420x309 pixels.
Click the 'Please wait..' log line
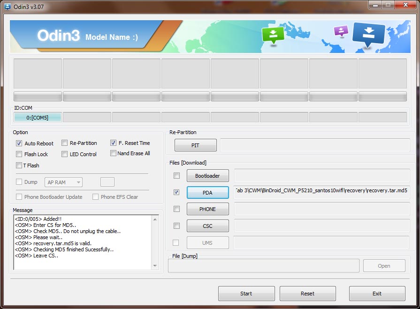point(38,237)
